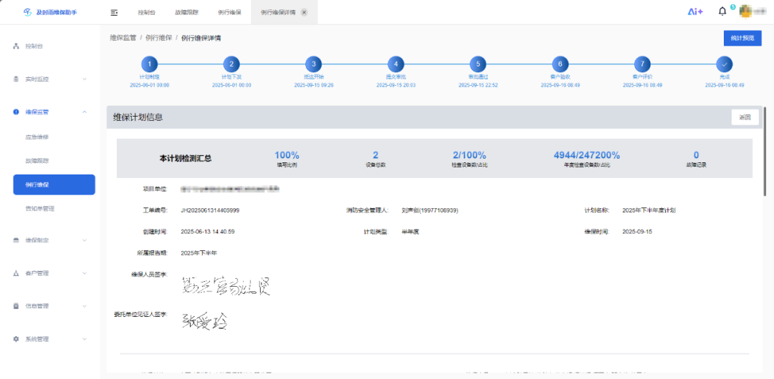Image resolution: width=774 pixels, height=379 pixels.
Task: Switch to the 例行维保 top tab
Action: coord(229,13)
